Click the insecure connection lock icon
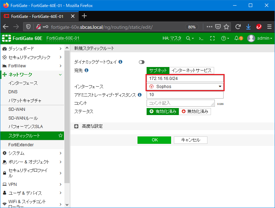The height and width of the screenshot is (208, 275). 38,27
